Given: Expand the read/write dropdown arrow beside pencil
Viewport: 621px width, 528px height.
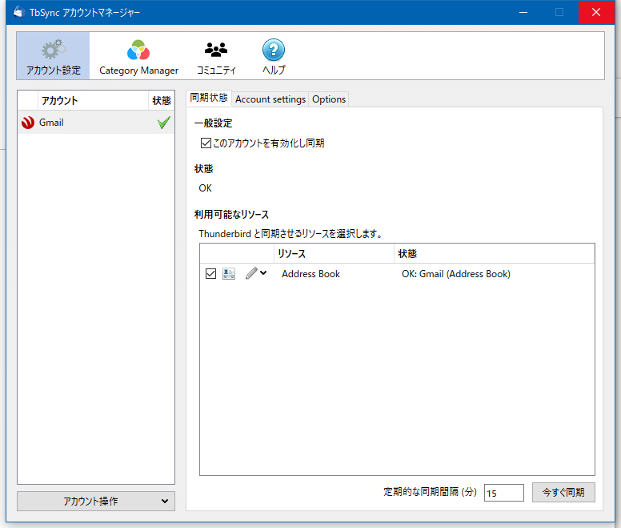Looking at the screenshot, I should tap(263, 272).
